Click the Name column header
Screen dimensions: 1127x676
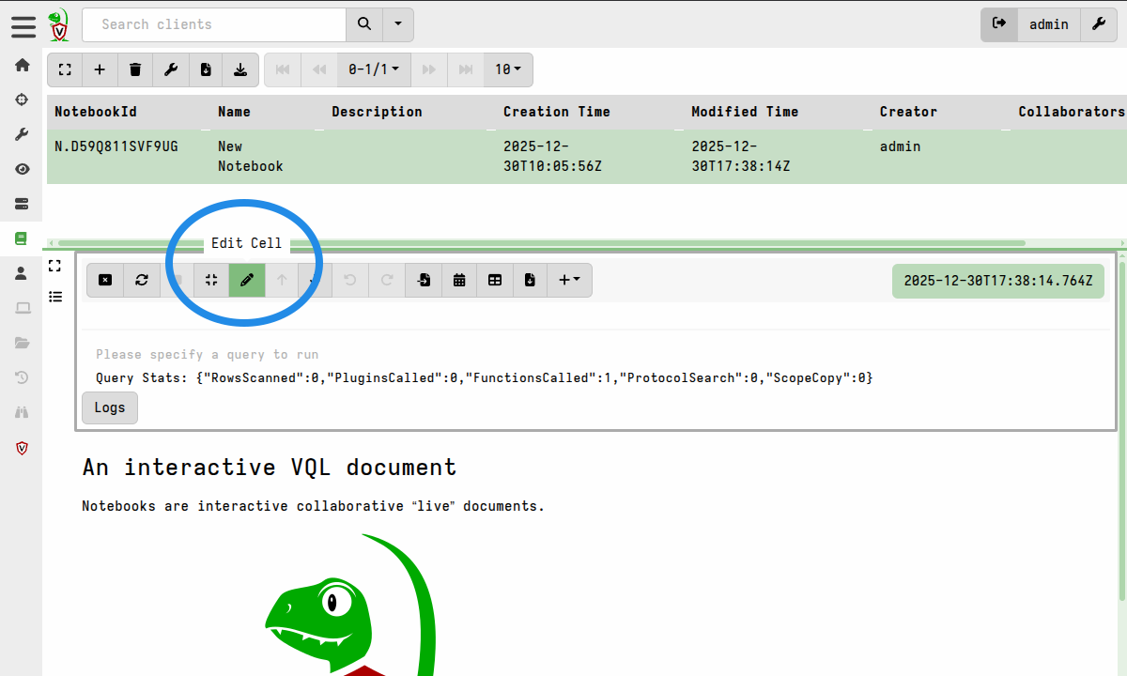coord(234,112)
